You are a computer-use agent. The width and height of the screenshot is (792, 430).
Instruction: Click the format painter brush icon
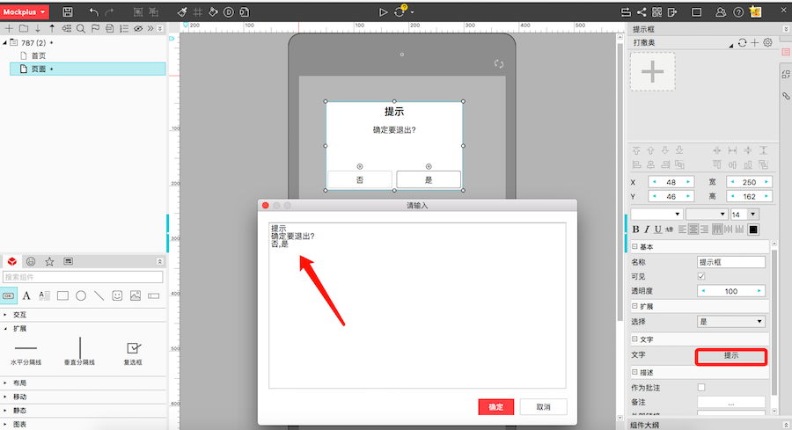point(182,12)
